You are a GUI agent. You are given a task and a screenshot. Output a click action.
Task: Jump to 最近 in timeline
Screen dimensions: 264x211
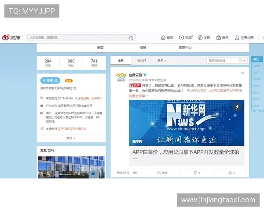coord(257,59)
